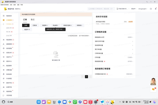Select 今日待办 submenu item

point(9,24)
